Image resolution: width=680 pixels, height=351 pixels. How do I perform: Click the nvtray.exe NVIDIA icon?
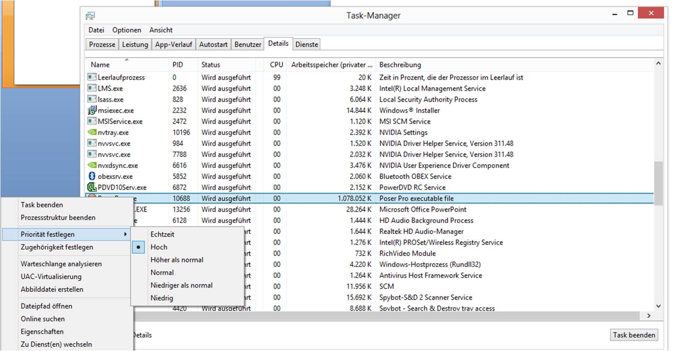click(x=92, y=133)
